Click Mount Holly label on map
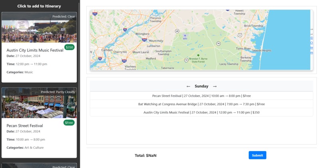Screen dimensions: 322x168 [x=156, y=41]
